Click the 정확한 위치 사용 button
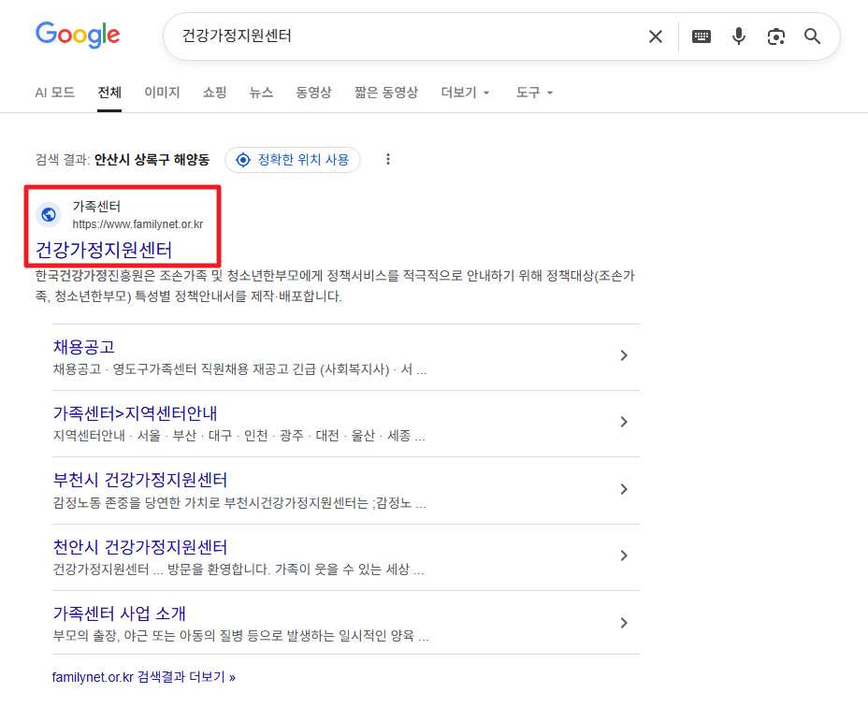This screenshot has height=707, width=868. click(x=293, y=160)
